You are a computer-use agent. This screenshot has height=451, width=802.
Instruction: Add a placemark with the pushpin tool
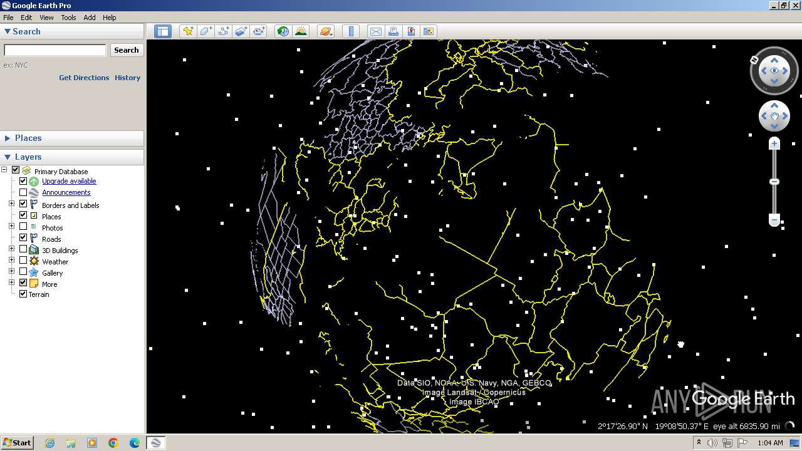tap(187, 31)
